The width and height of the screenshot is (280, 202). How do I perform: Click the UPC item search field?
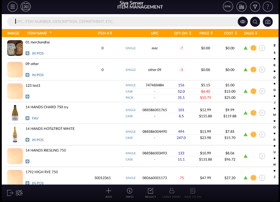pos(120,22)
